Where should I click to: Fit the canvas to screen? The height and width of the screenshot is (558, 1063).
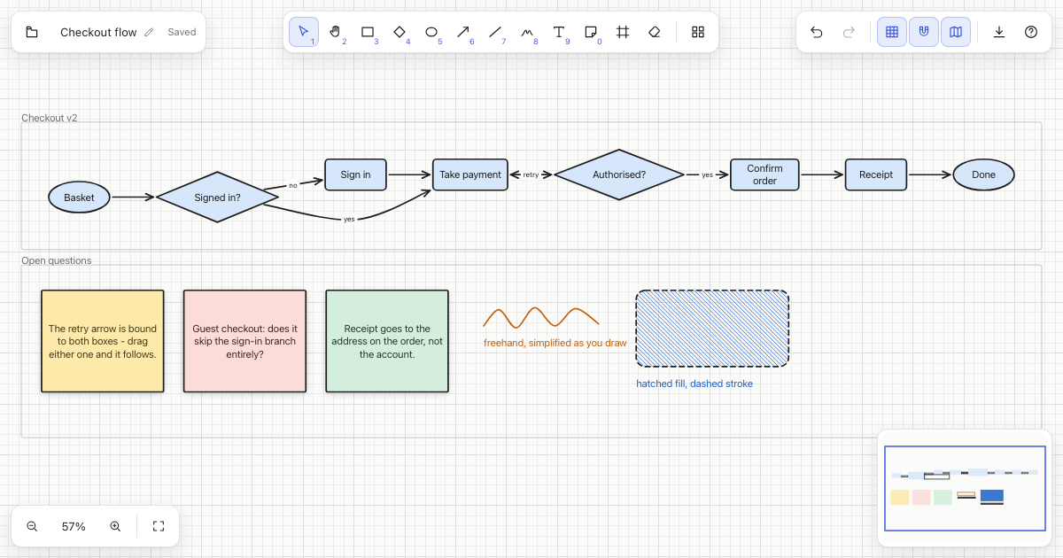click(159, 526)
